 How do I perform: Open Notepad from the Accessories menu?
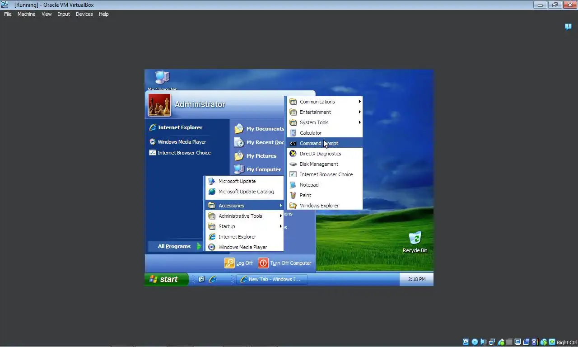click(325, 185)
